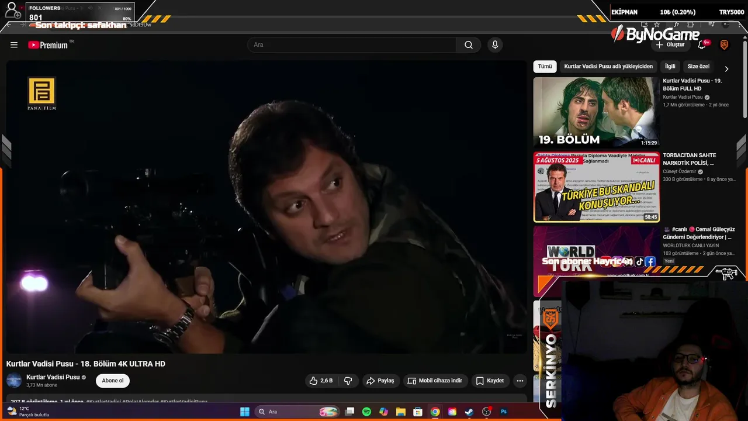Open Kurtlar Vadisi Pusu channel name link
748x421 pixels.
[x=53, y=377]
